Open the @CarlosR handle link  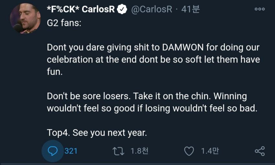(151, 9)
